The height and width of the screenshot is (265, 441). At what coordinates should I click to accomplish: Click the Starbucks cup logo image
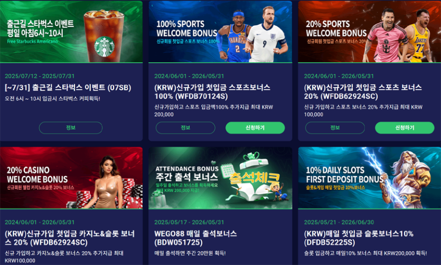point(105,46)
